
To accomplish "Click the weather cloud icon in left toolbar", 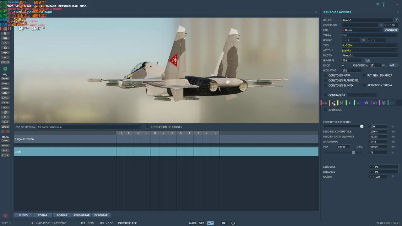I will 5,38.
